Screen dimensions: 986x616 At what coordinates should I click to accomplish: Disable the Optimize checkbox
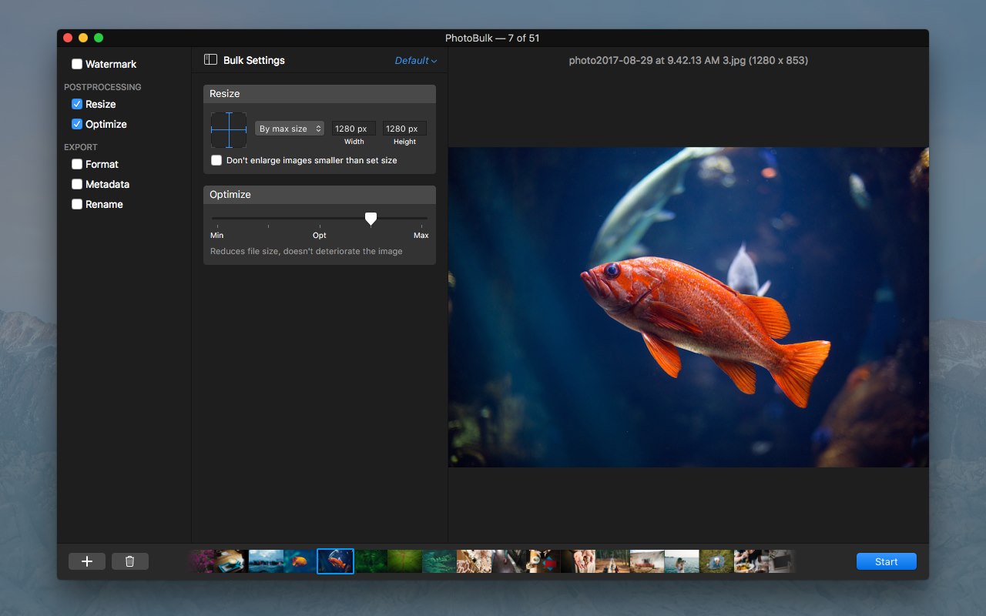click(x=76, y=124)
